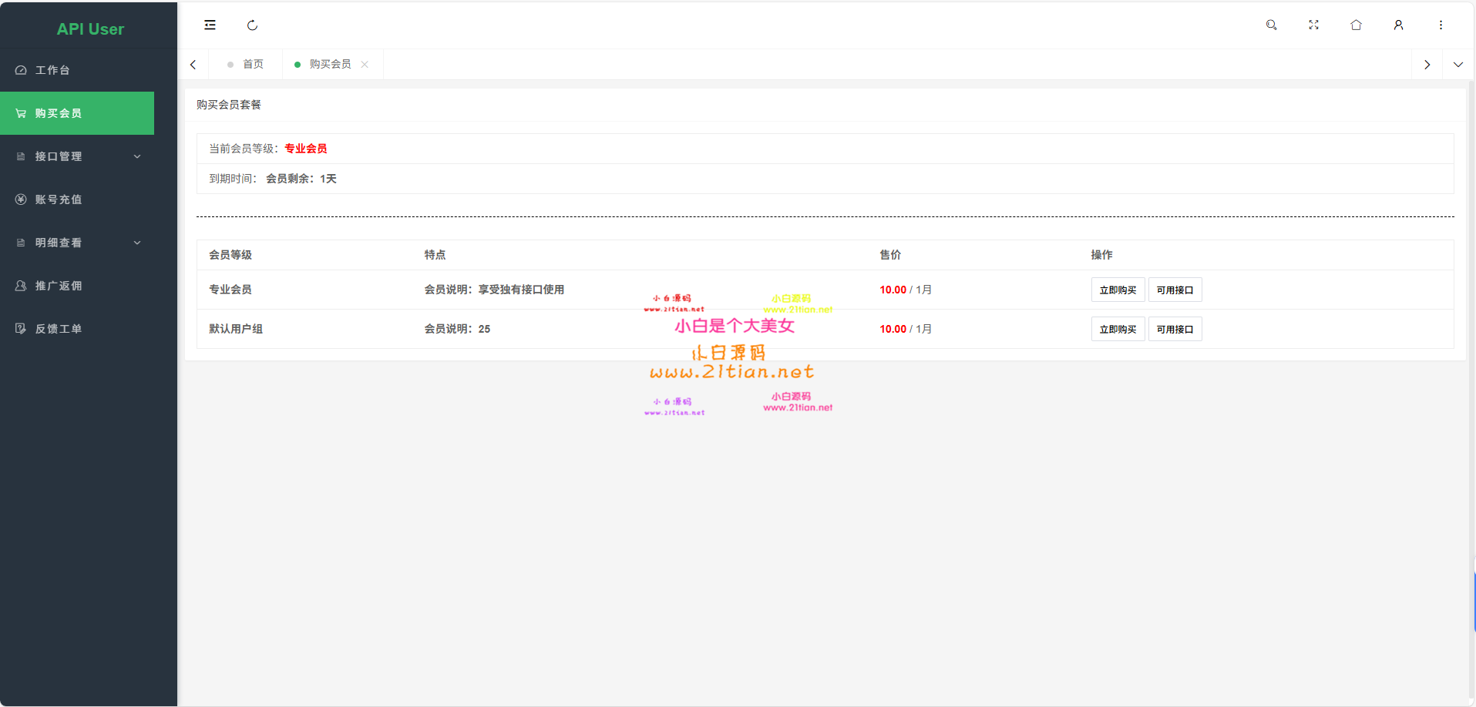Click the API User logo title
Image resolution: width=1476 pixels, height=707 pixels.
pos(90,29)
